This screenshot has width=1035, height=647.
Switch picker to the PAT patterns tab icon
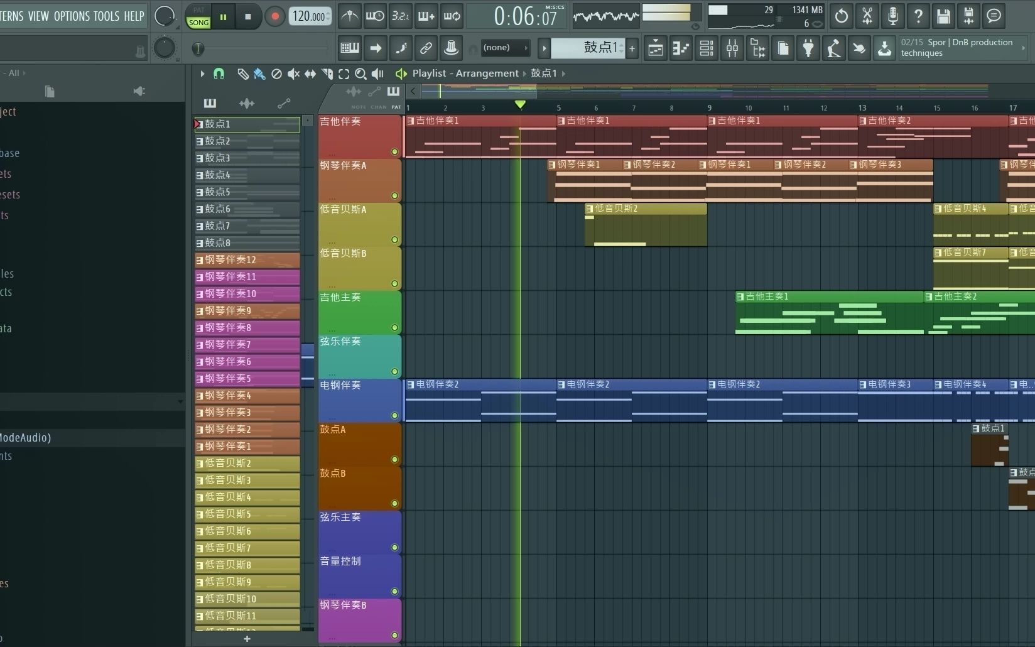pos(210,103)
